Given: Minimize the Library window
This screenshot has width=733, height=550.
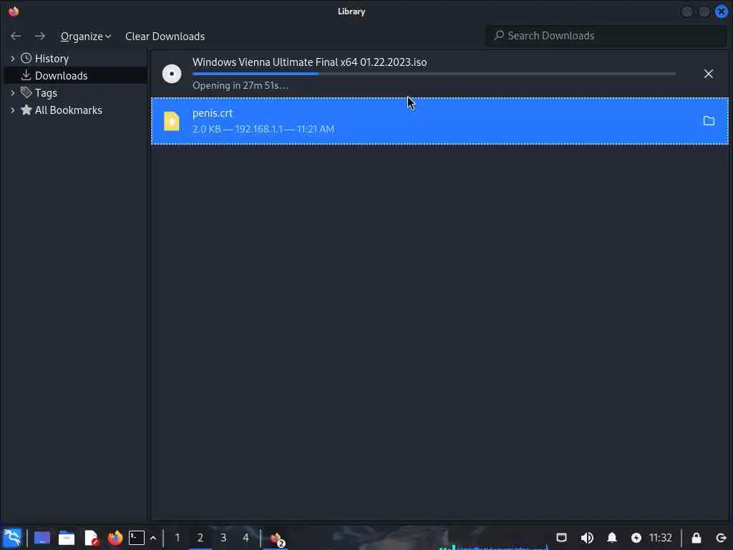Looking at the screenshot, I should pos(686,11).
